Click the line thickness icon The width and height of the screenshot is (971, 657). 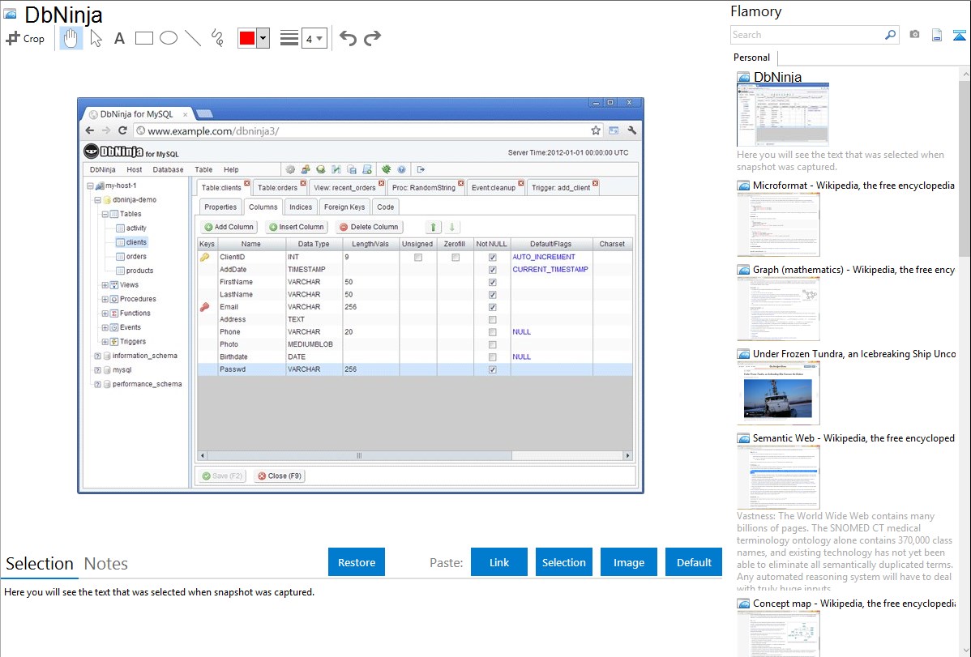[x=289, y=38]
